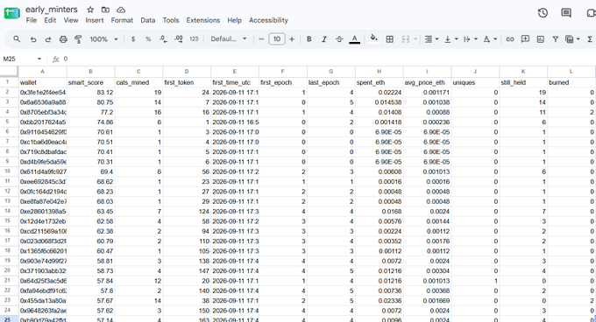This screenshot has height=322, width=596.
Task: Open horizontal align dropdown
Action: (431, 39)
